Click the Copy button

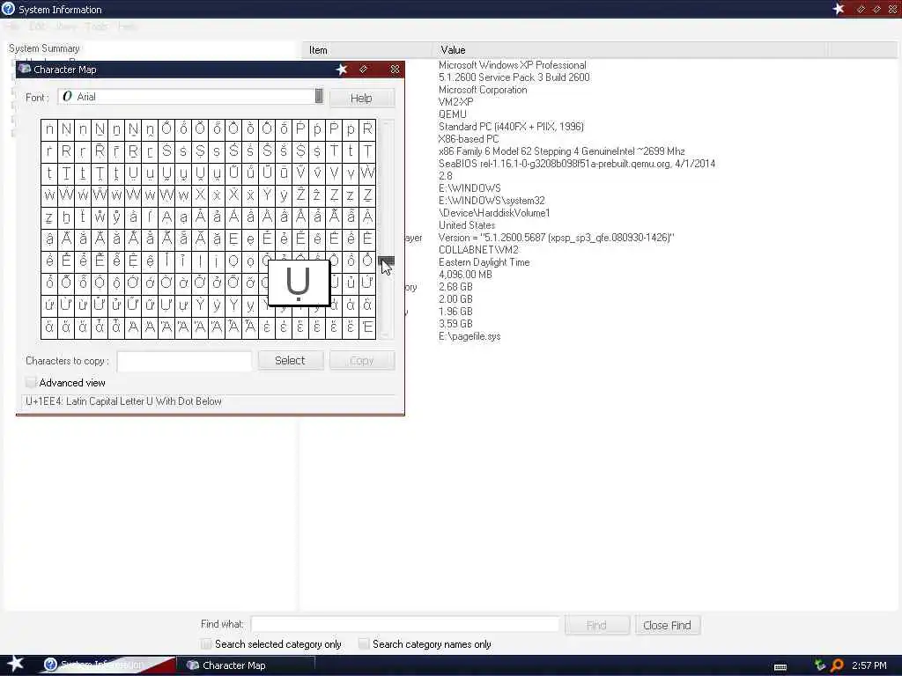(362, 360)
